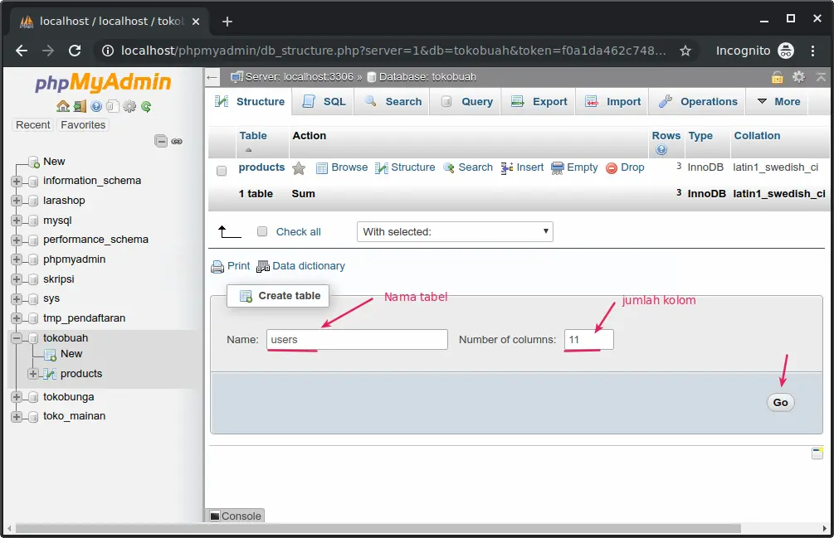Open the Export tab

coord(539,101)
